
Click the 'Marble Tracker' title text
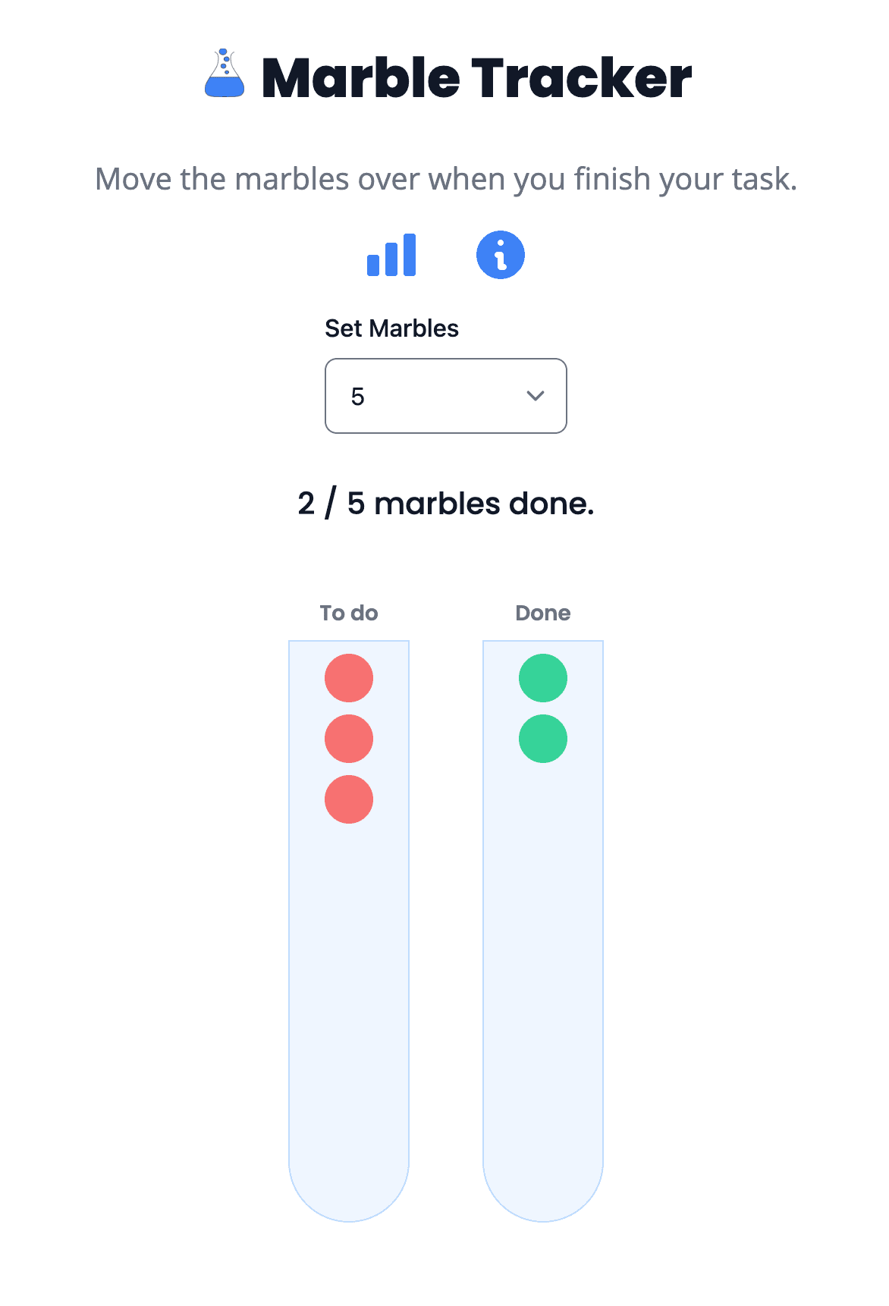click(476, 78)
